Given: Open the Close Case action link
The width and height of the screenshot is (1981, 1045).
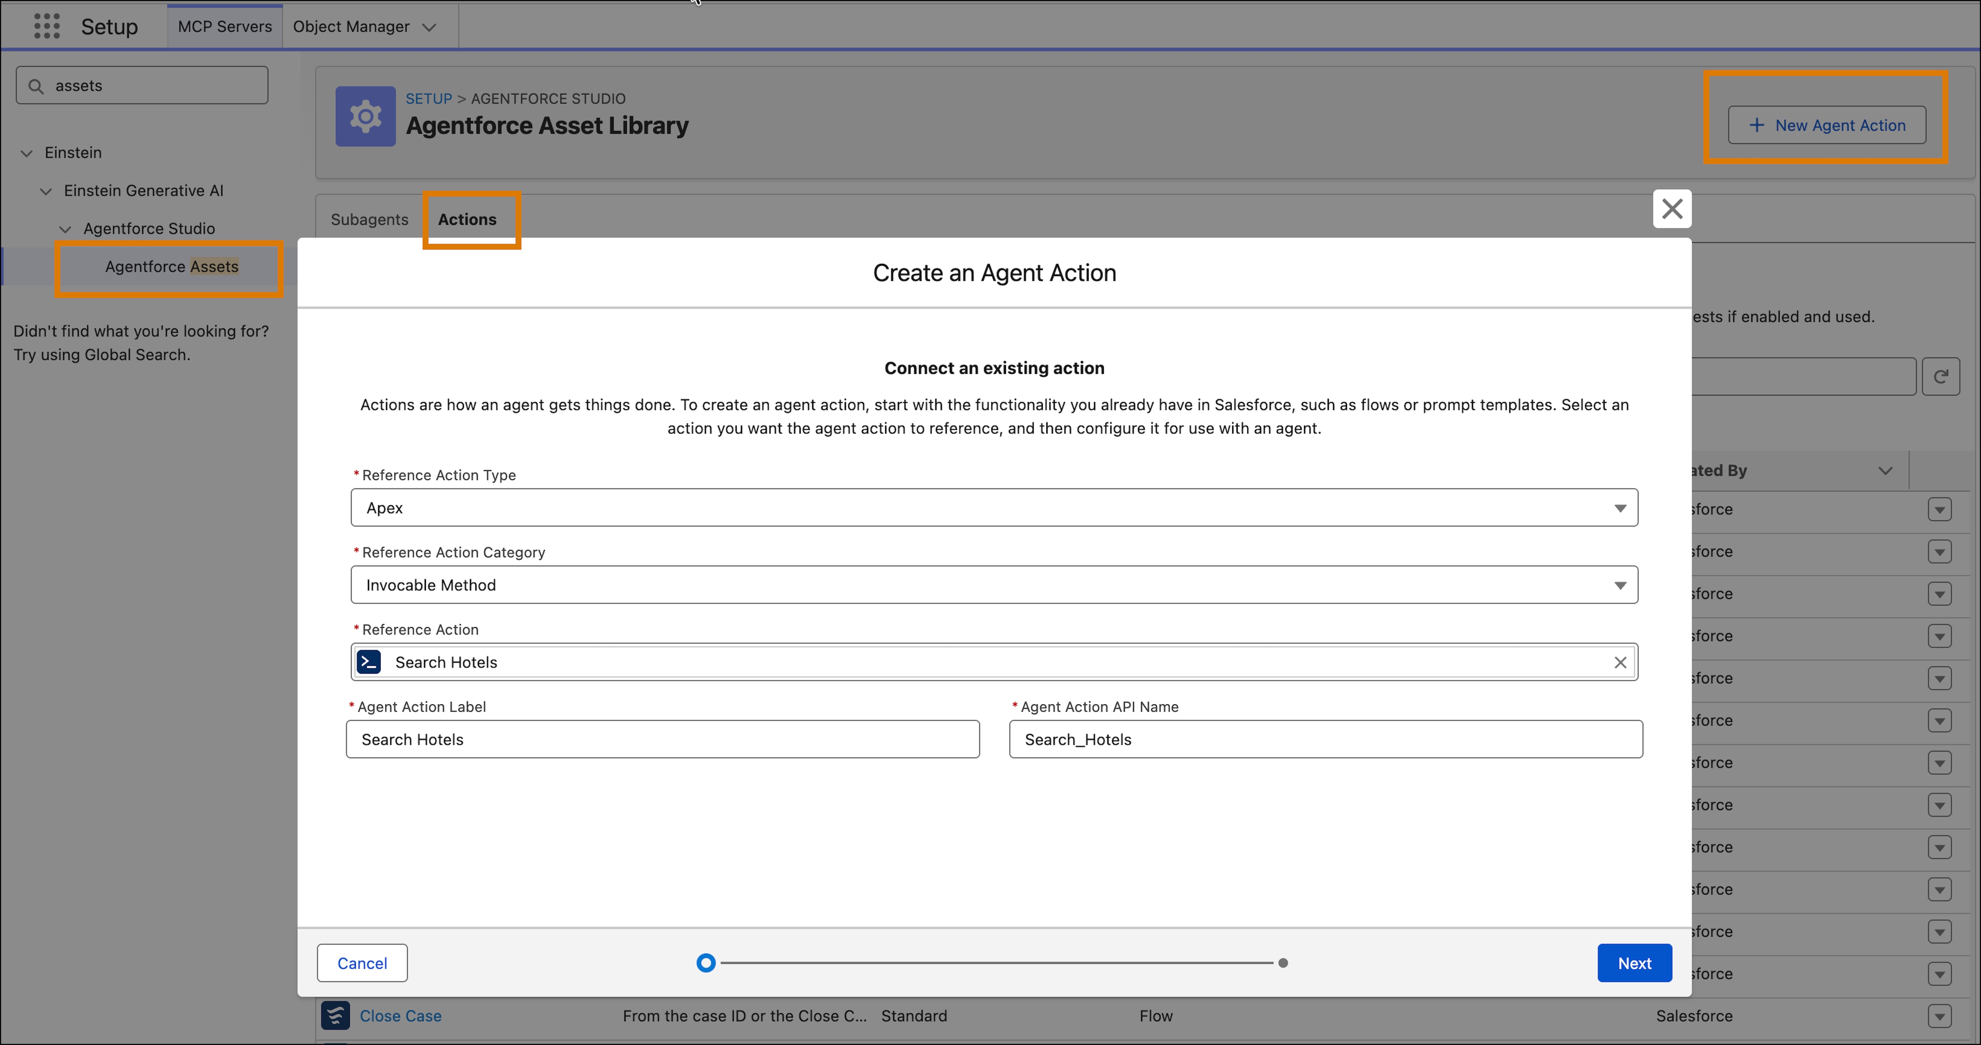Looking at the screenshot, I should (x=400, y=1016).
